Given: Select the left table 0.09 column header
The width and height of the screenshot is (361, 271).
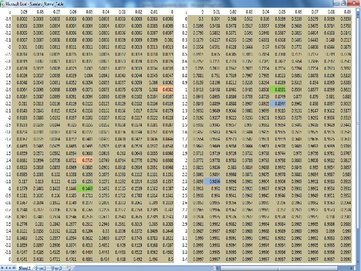Looking at the screenshot, I should [24, 12].
